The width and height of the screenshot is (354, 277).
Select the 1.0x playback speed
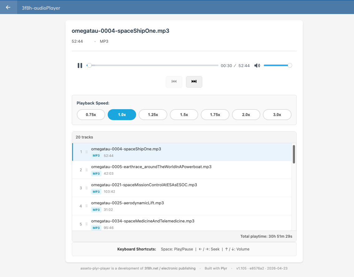[122, 114]
